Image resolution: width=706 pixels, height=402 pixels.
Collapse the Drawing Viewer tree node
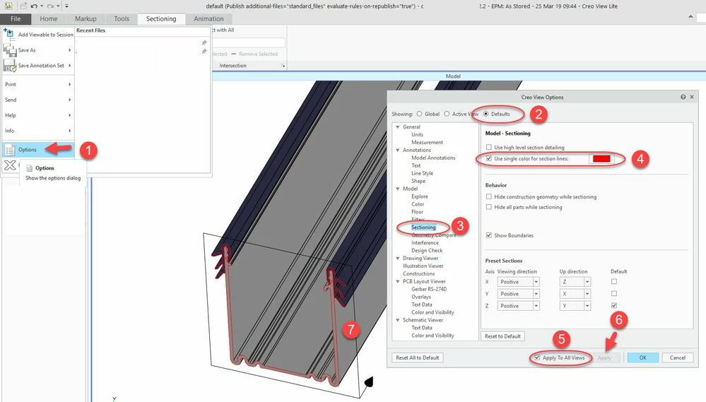398,259
